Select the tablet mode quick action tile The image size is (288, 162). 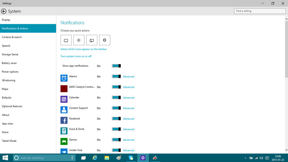(x=66, y=40)
